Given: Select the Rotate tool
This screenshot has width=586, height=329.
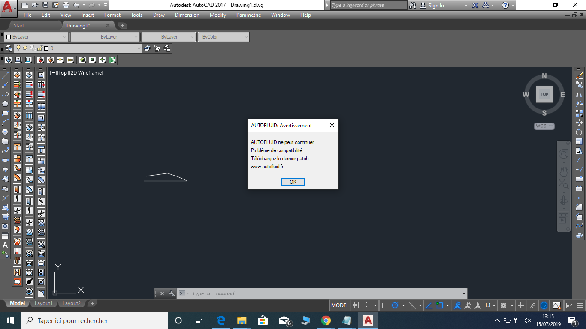Looking at the screenshot, I should 579,132.
